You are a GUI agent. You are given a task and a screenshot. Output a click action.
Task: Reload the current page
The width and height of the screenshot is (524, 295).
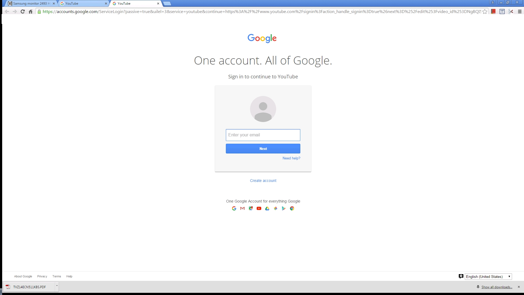point(23,11)
